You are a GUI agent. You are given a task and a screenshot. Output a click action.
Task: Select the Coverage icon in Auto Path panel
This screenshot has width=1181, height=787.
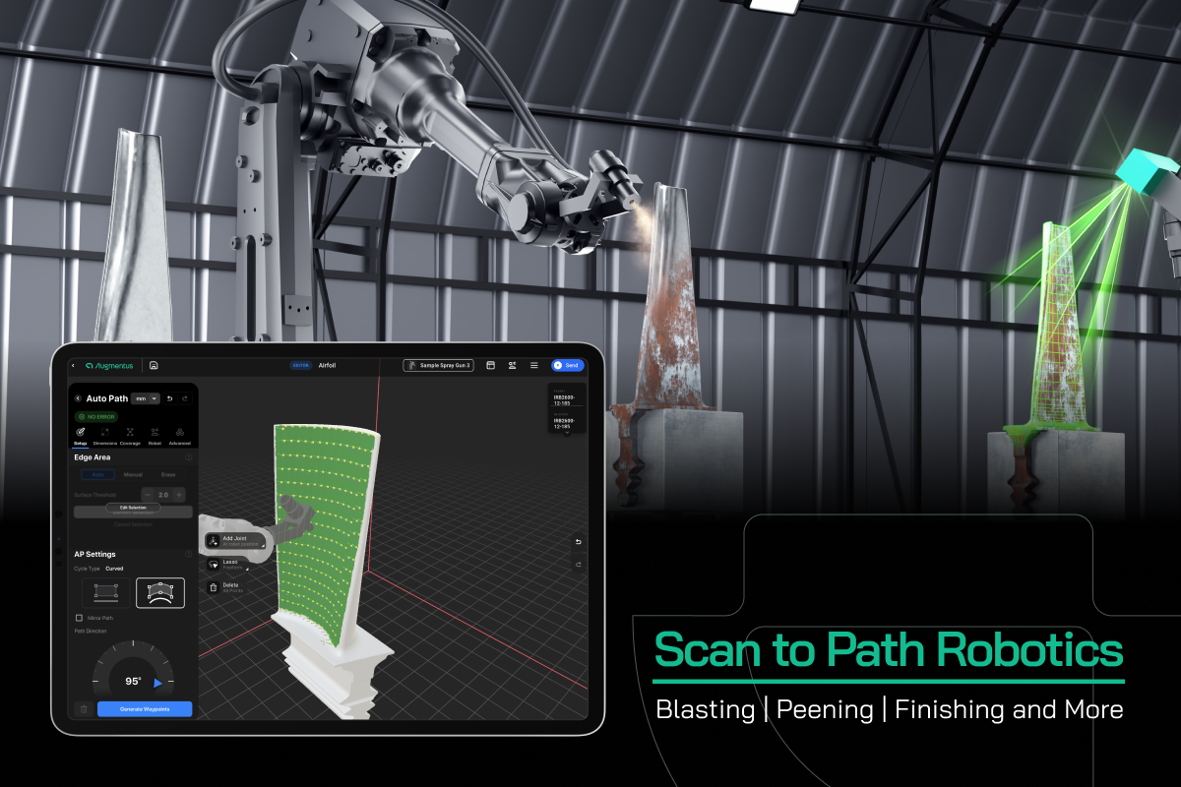[x=130, y=434]
